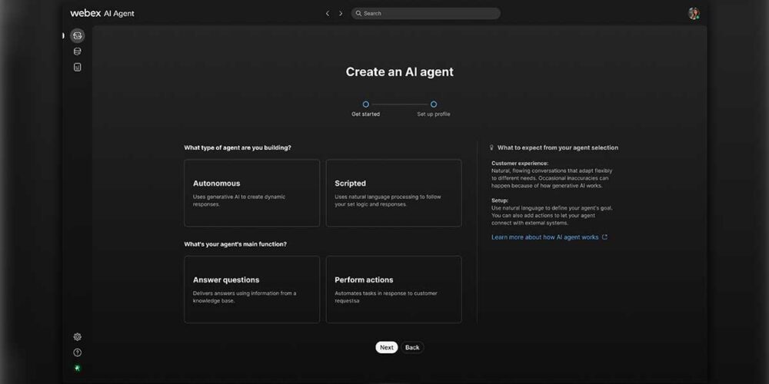The image size is (769, 384).
Task: Choose Perform actions as main function
Action: (394, 290)
